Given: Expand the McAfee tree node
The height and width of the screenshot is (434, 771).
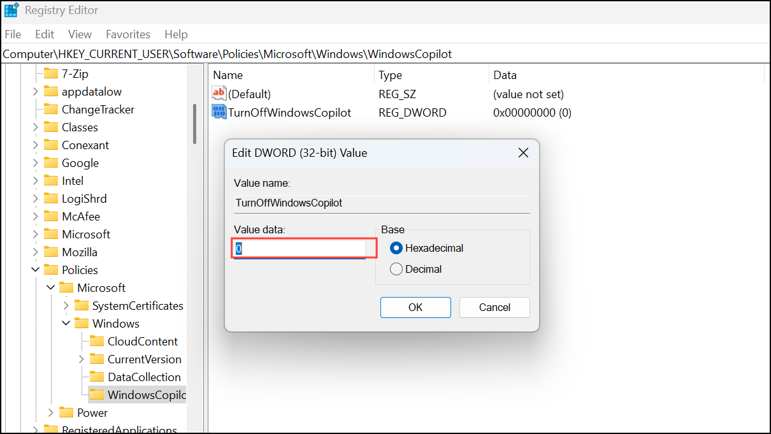Looking at the screenshot, I should tap(36, 216).
